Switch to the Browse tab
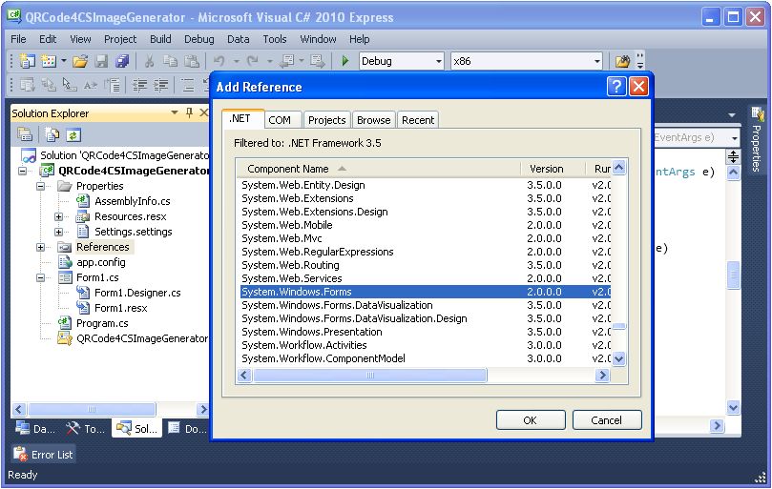Viewport: 772px width, 489px height. click(373, 120)
